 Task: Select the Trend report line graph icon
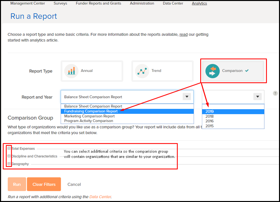coord(142,71)
